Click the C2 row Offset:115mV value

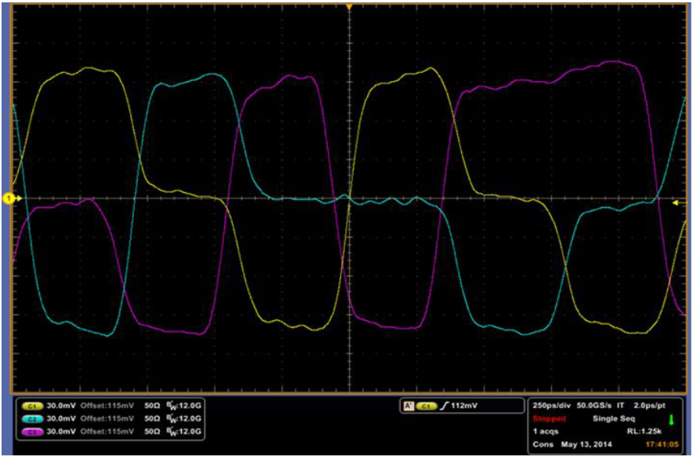(107, 419)
